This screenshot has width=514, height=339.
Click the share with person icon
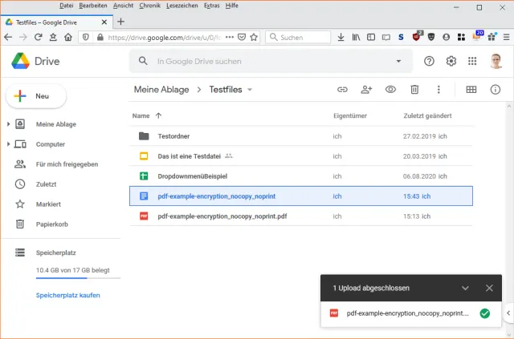(366, 90)
